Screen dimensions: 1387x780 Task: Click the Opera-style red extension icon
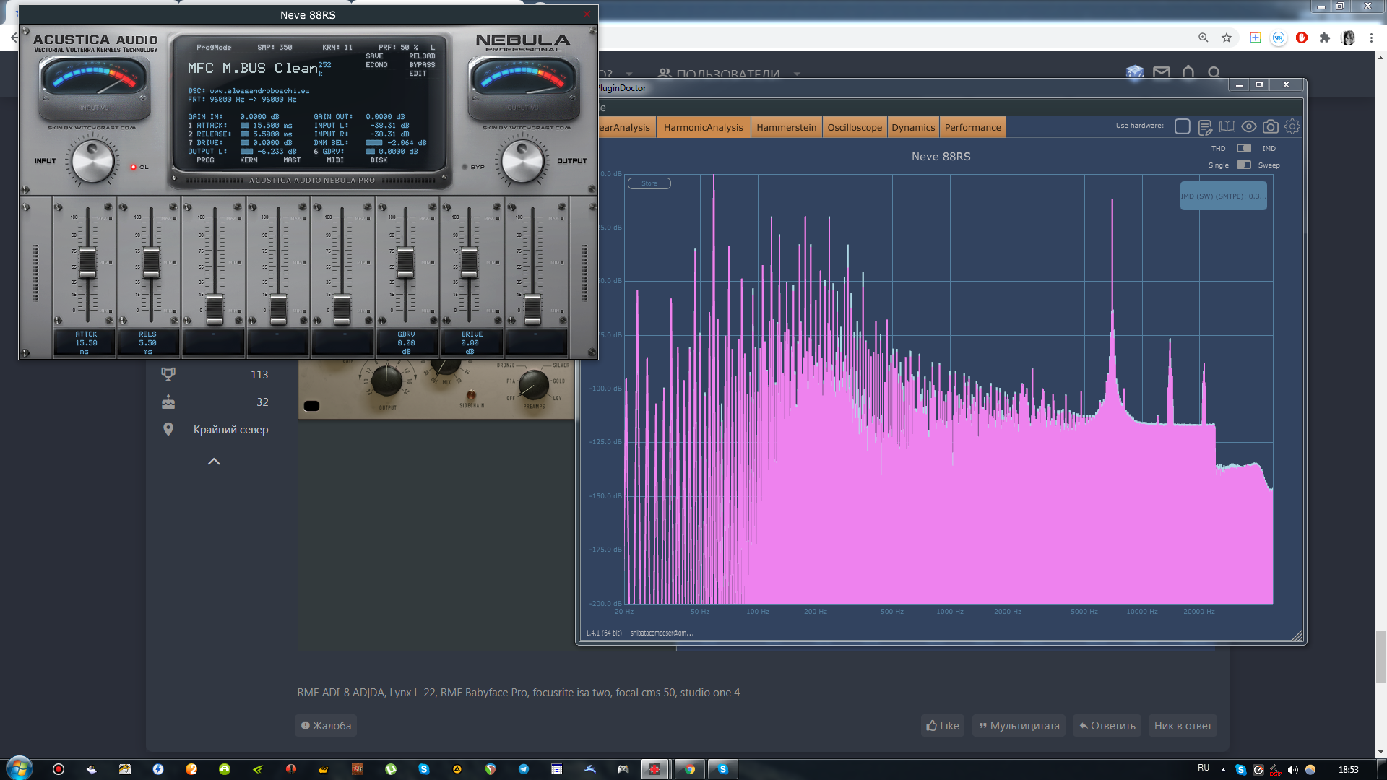point(1302,38)
